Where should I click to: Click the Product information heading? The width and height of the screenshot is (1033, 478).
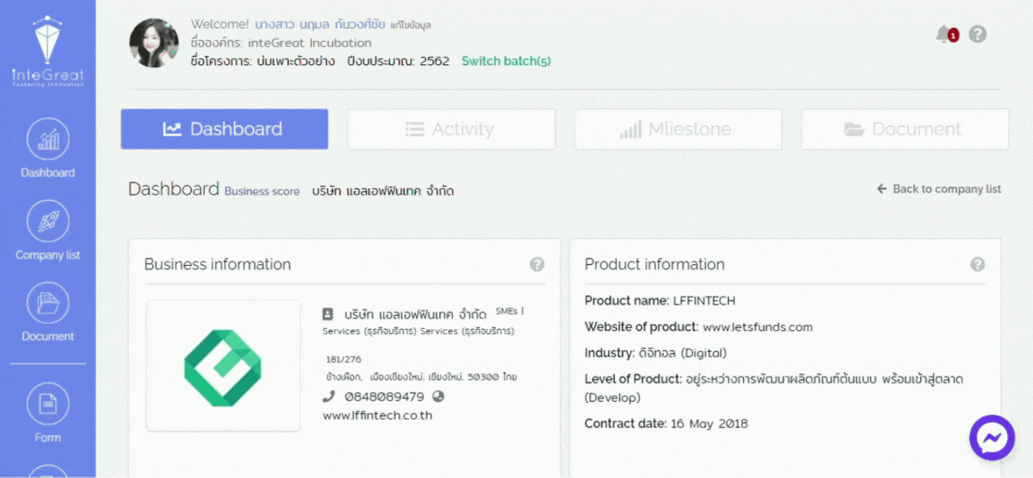pos(655,264)
